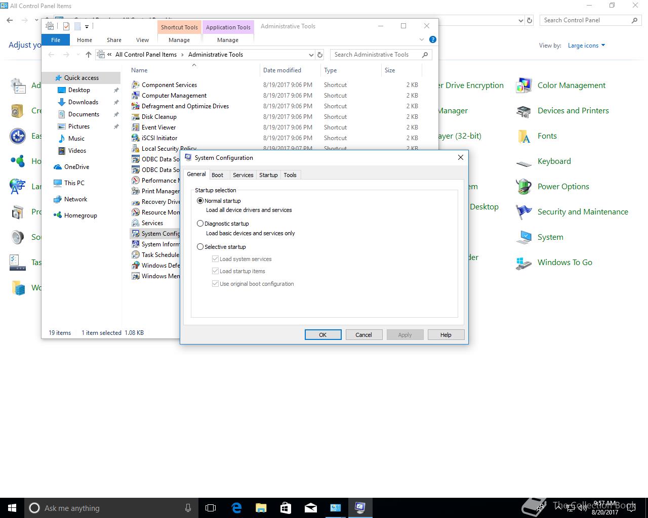The image size is (648, 518).
Task: Open Mail app from taskbar
Action: tap(310, 508)
